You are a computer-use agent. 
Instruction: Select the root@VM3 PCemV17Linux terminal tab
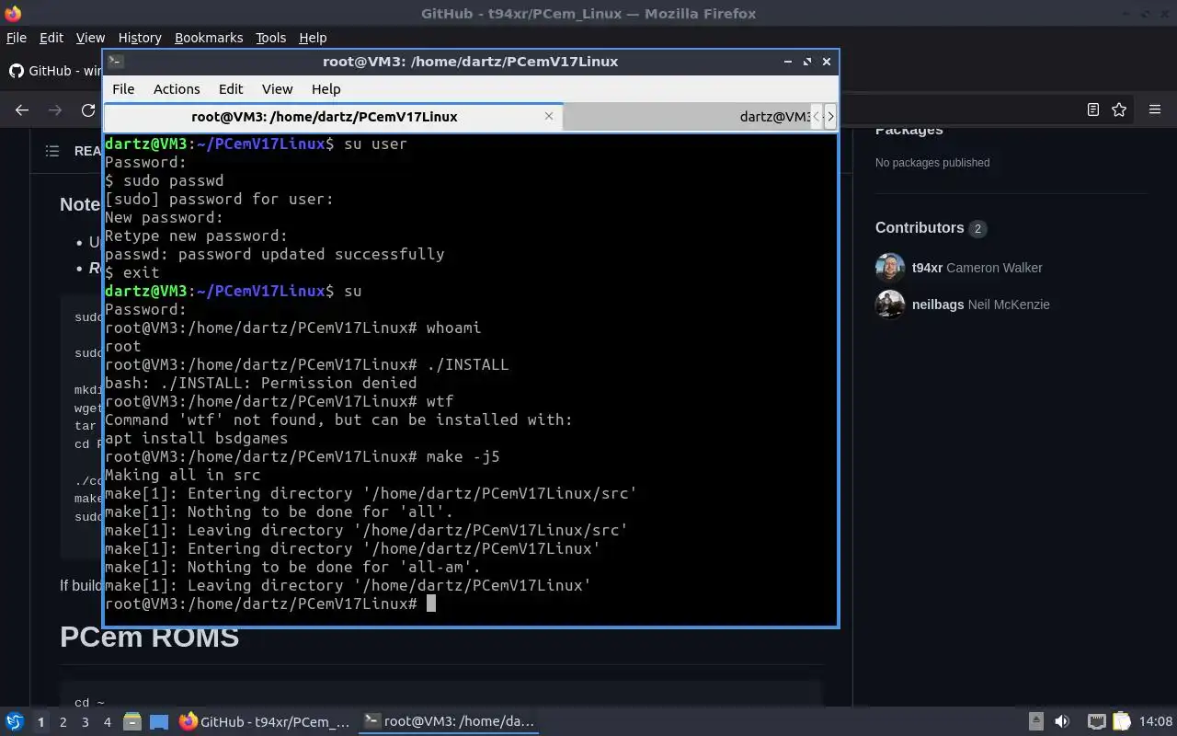coord(324,117)
